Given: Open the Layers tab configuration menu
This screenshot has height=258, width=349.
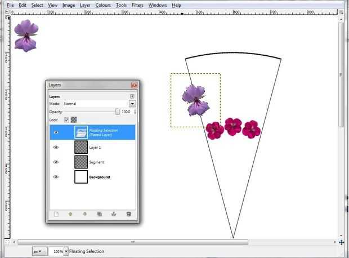Looking at the screenshot, I should coord(132,96).
